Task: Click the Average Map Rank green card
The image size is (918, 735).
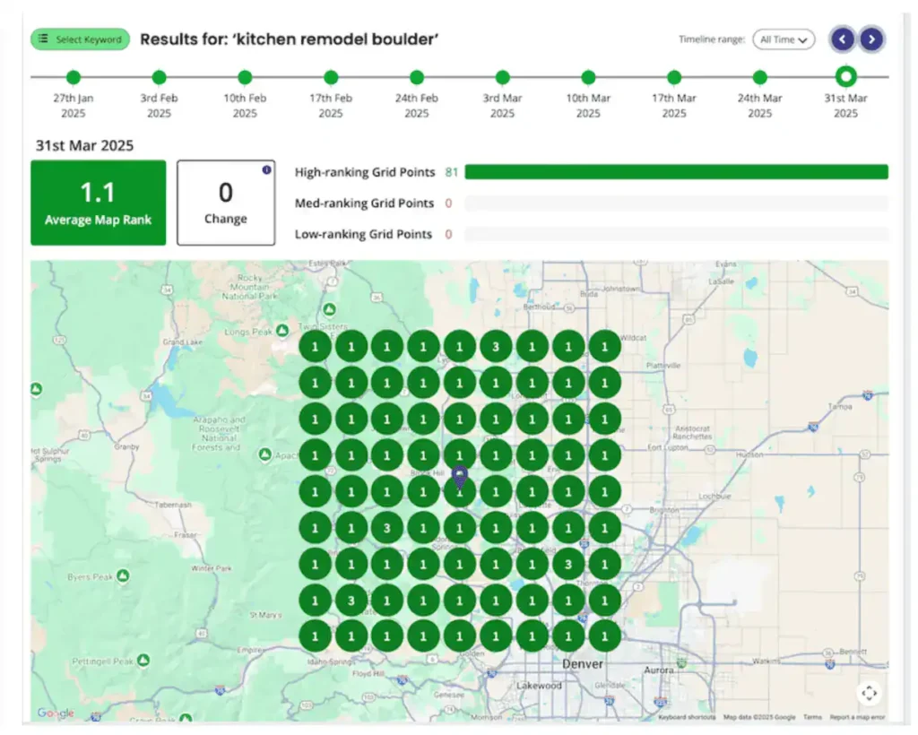Action: coord(99,203)
